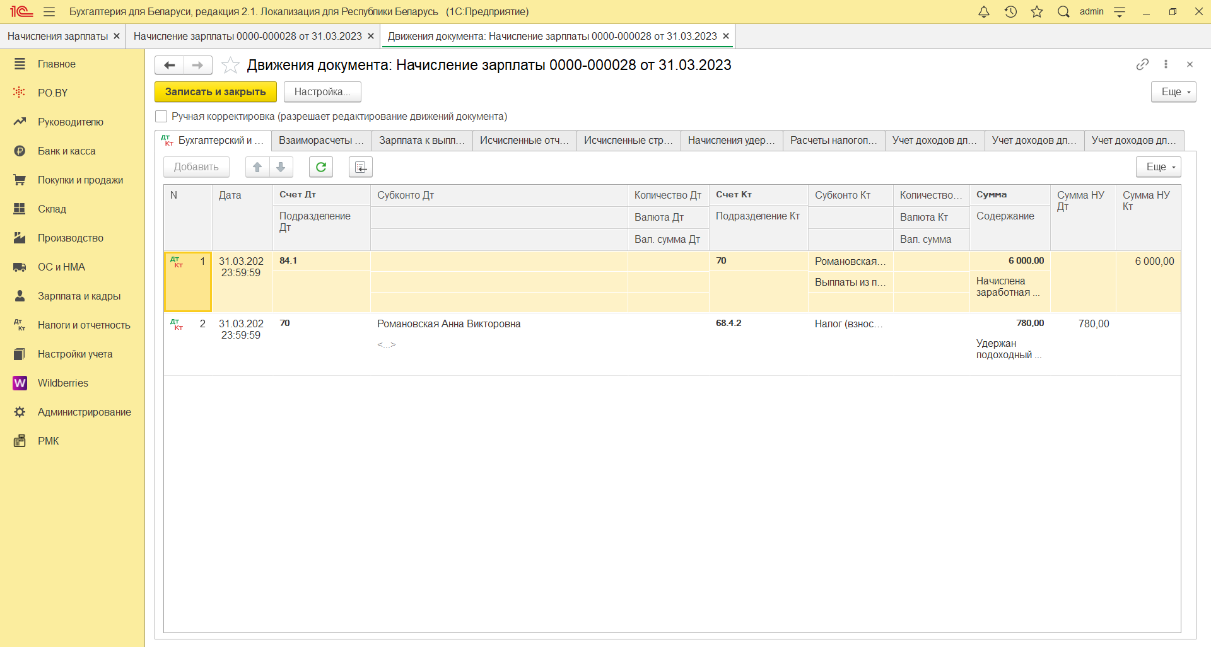
Task: Open the history clock icon
Action: pos(1010,12)
